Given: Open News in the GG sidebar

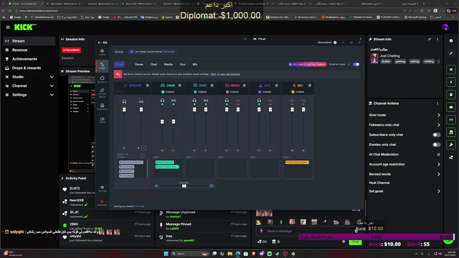Looking at the screenshot, I should coord(102,120).
